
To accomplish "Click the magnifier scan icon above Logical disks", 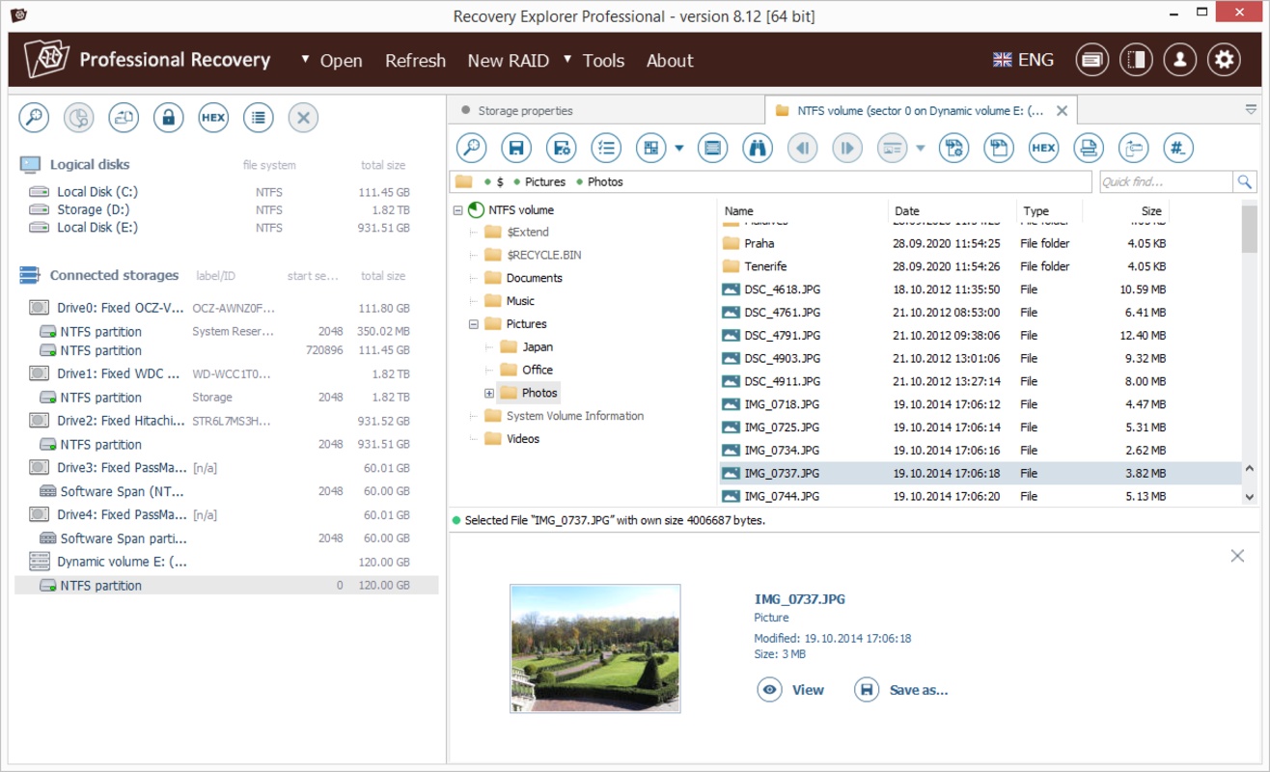I will click(x=34, y=118).
